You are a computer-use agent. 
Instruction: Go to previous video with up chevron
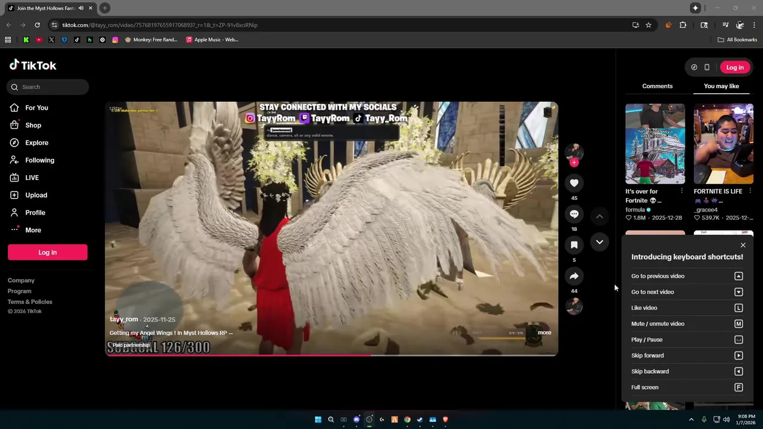(x=600, y=216)
